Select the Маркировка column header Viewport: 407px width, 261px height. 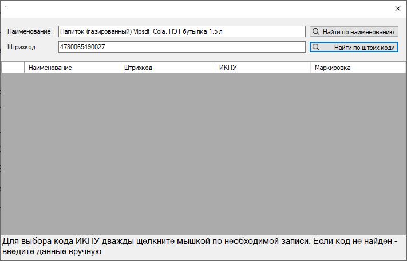(357, 68)
